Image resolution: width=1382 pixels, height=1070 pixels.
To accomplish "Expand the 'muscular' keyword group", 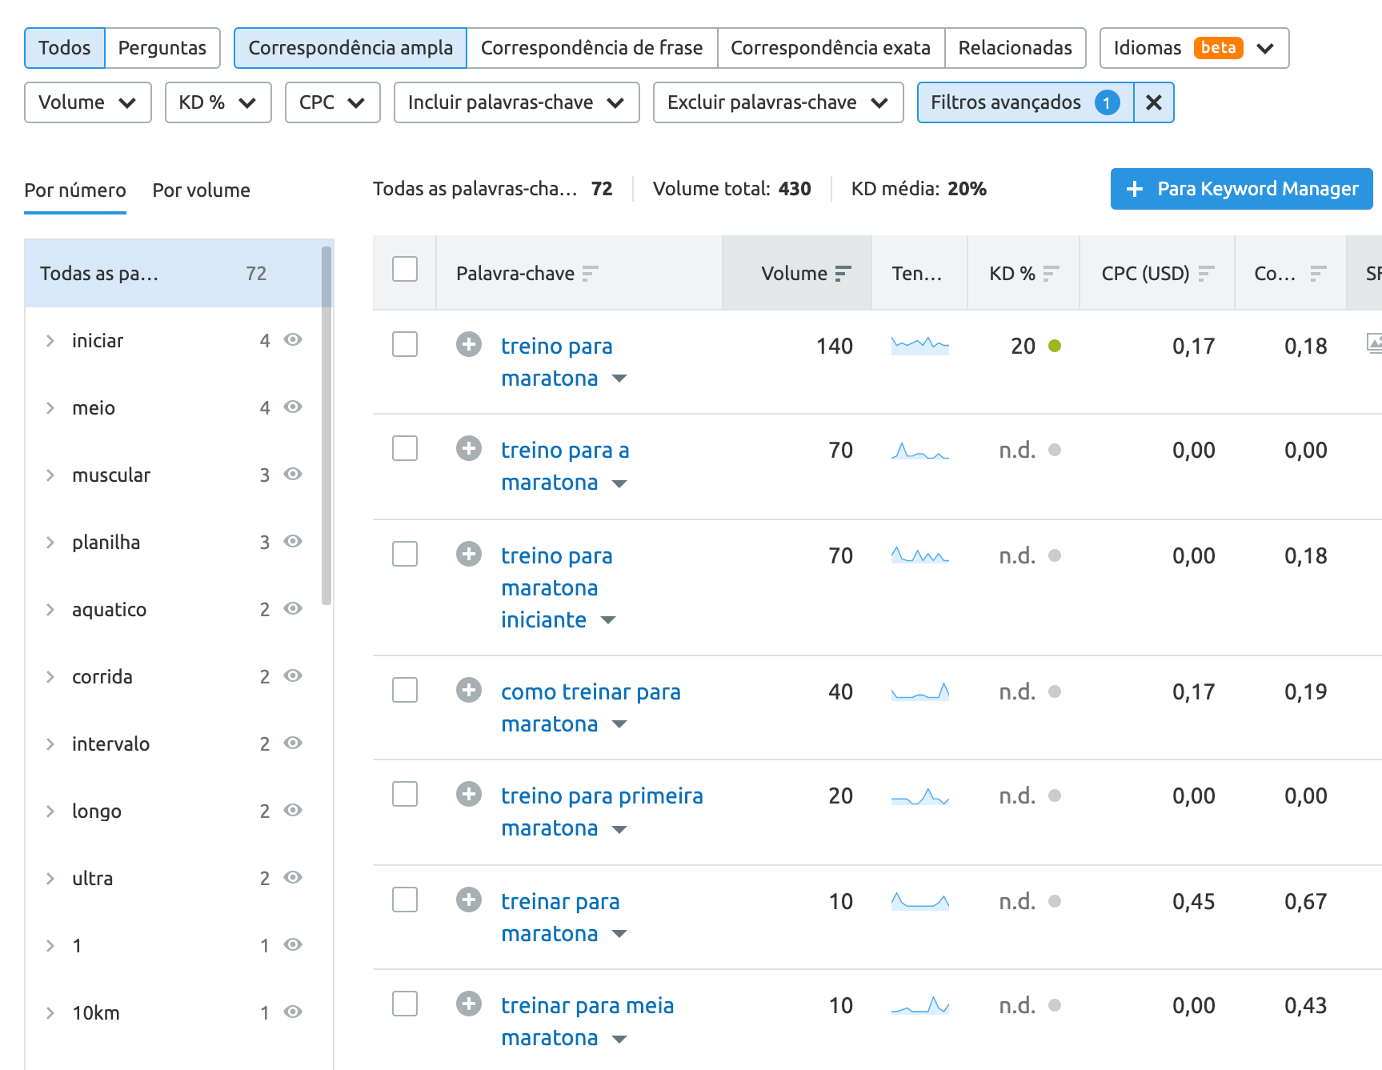I will pos(50,475).
